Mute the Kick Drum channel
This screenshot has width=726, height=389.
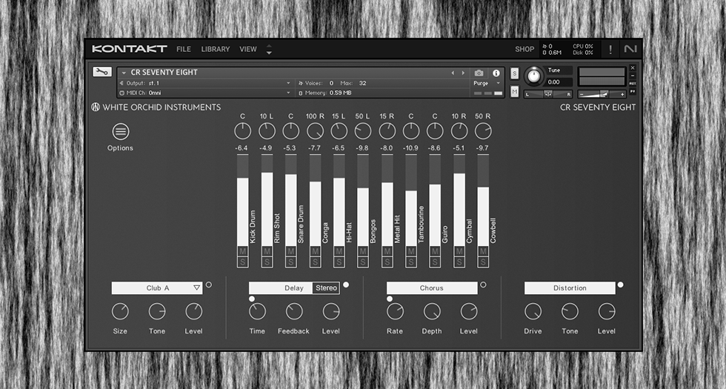pos(243,251)
